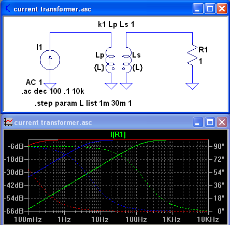Select the Lp primary inductor symbol
The height and width of the screenshot is (225, 230).
(x=110, y=60)
